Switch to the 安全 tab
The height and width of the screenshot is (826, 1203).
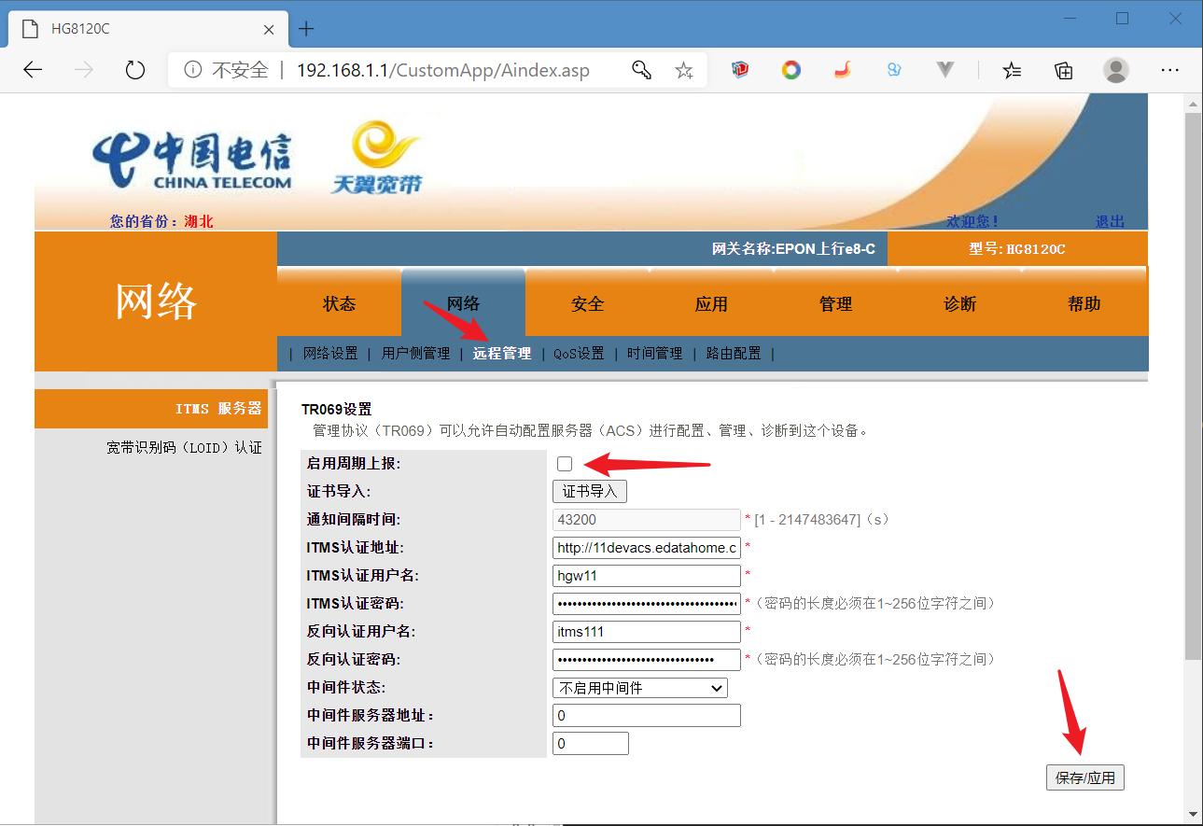(x=587, y=302)
